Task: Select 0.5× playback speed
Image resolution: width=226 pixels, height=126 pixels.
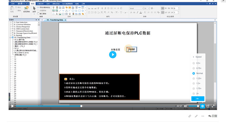Action: tap(198, 63)
